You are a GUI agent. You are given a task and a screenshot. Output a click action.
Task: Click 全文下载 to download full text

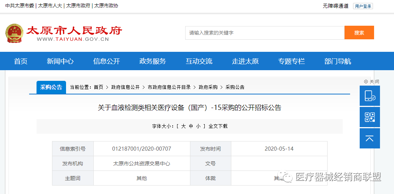(x=218, y=126)
